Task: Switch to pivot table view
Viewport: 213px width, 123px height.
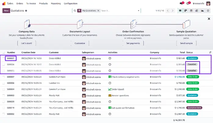Action: tap(197, 11)
